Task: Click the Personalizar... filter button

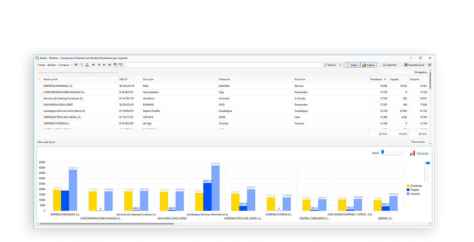Action: coord(419,142)
